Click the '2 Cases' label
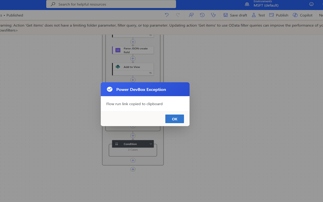The width and height of the screenshot is (323, 202). [133, 150]
